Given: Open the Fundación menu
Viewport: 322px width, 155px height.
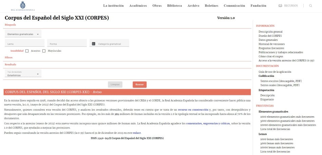Looking at the screenshot, I should [x=258, y=6].
